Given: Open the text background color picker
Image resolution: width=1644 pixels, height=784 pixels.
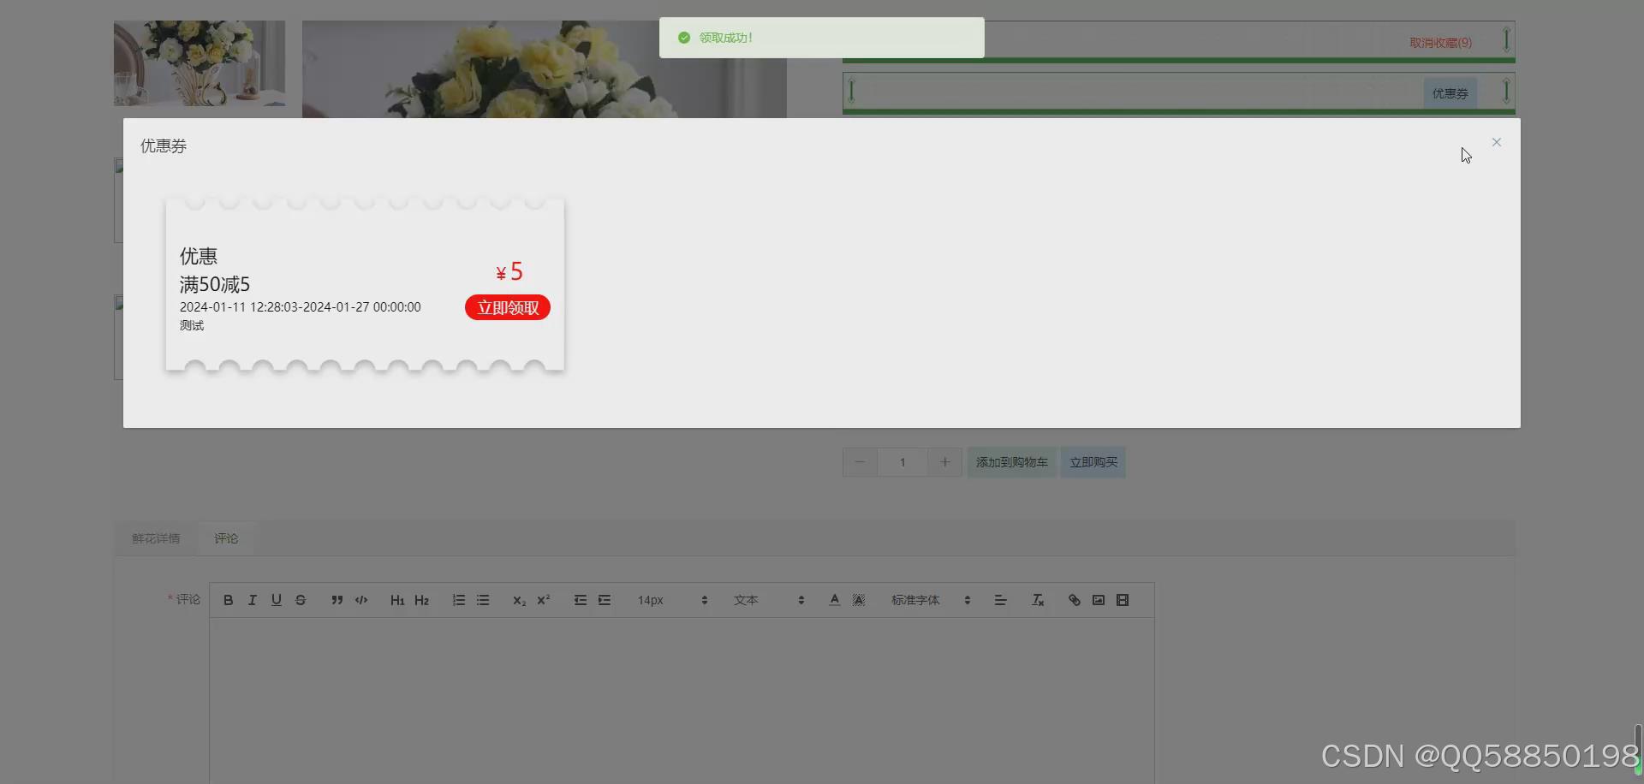Looking at the screenshot, I should coord(859,600).
